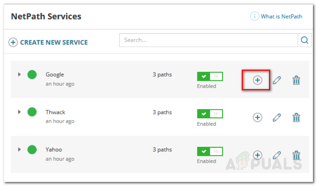This screenshot has height=186, width=317.
Task: Delete the Thwack service with the trash icon
Action: tap(296, 117)
